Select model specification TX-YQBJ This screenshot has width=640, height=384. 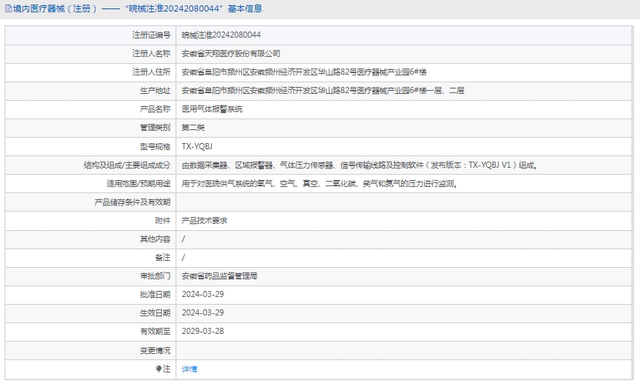pos(197,146)
